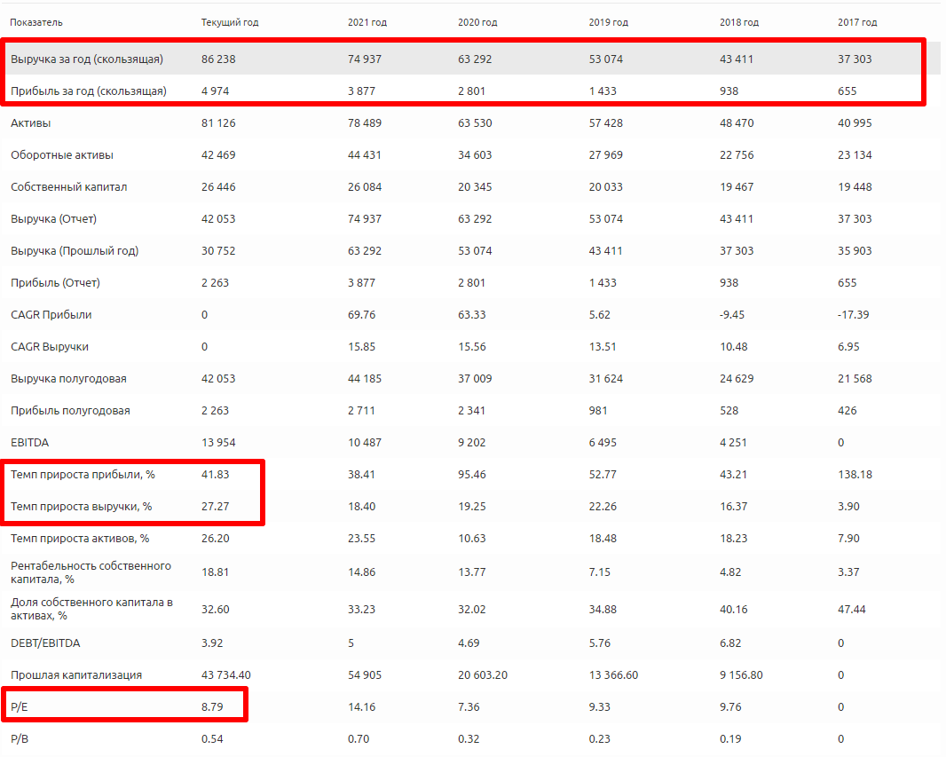This screenshot has height=757, width=946.
Task: Select the 'CAGR Прибыли' row label
Action: pyautogui.click(x=51, y=315)
